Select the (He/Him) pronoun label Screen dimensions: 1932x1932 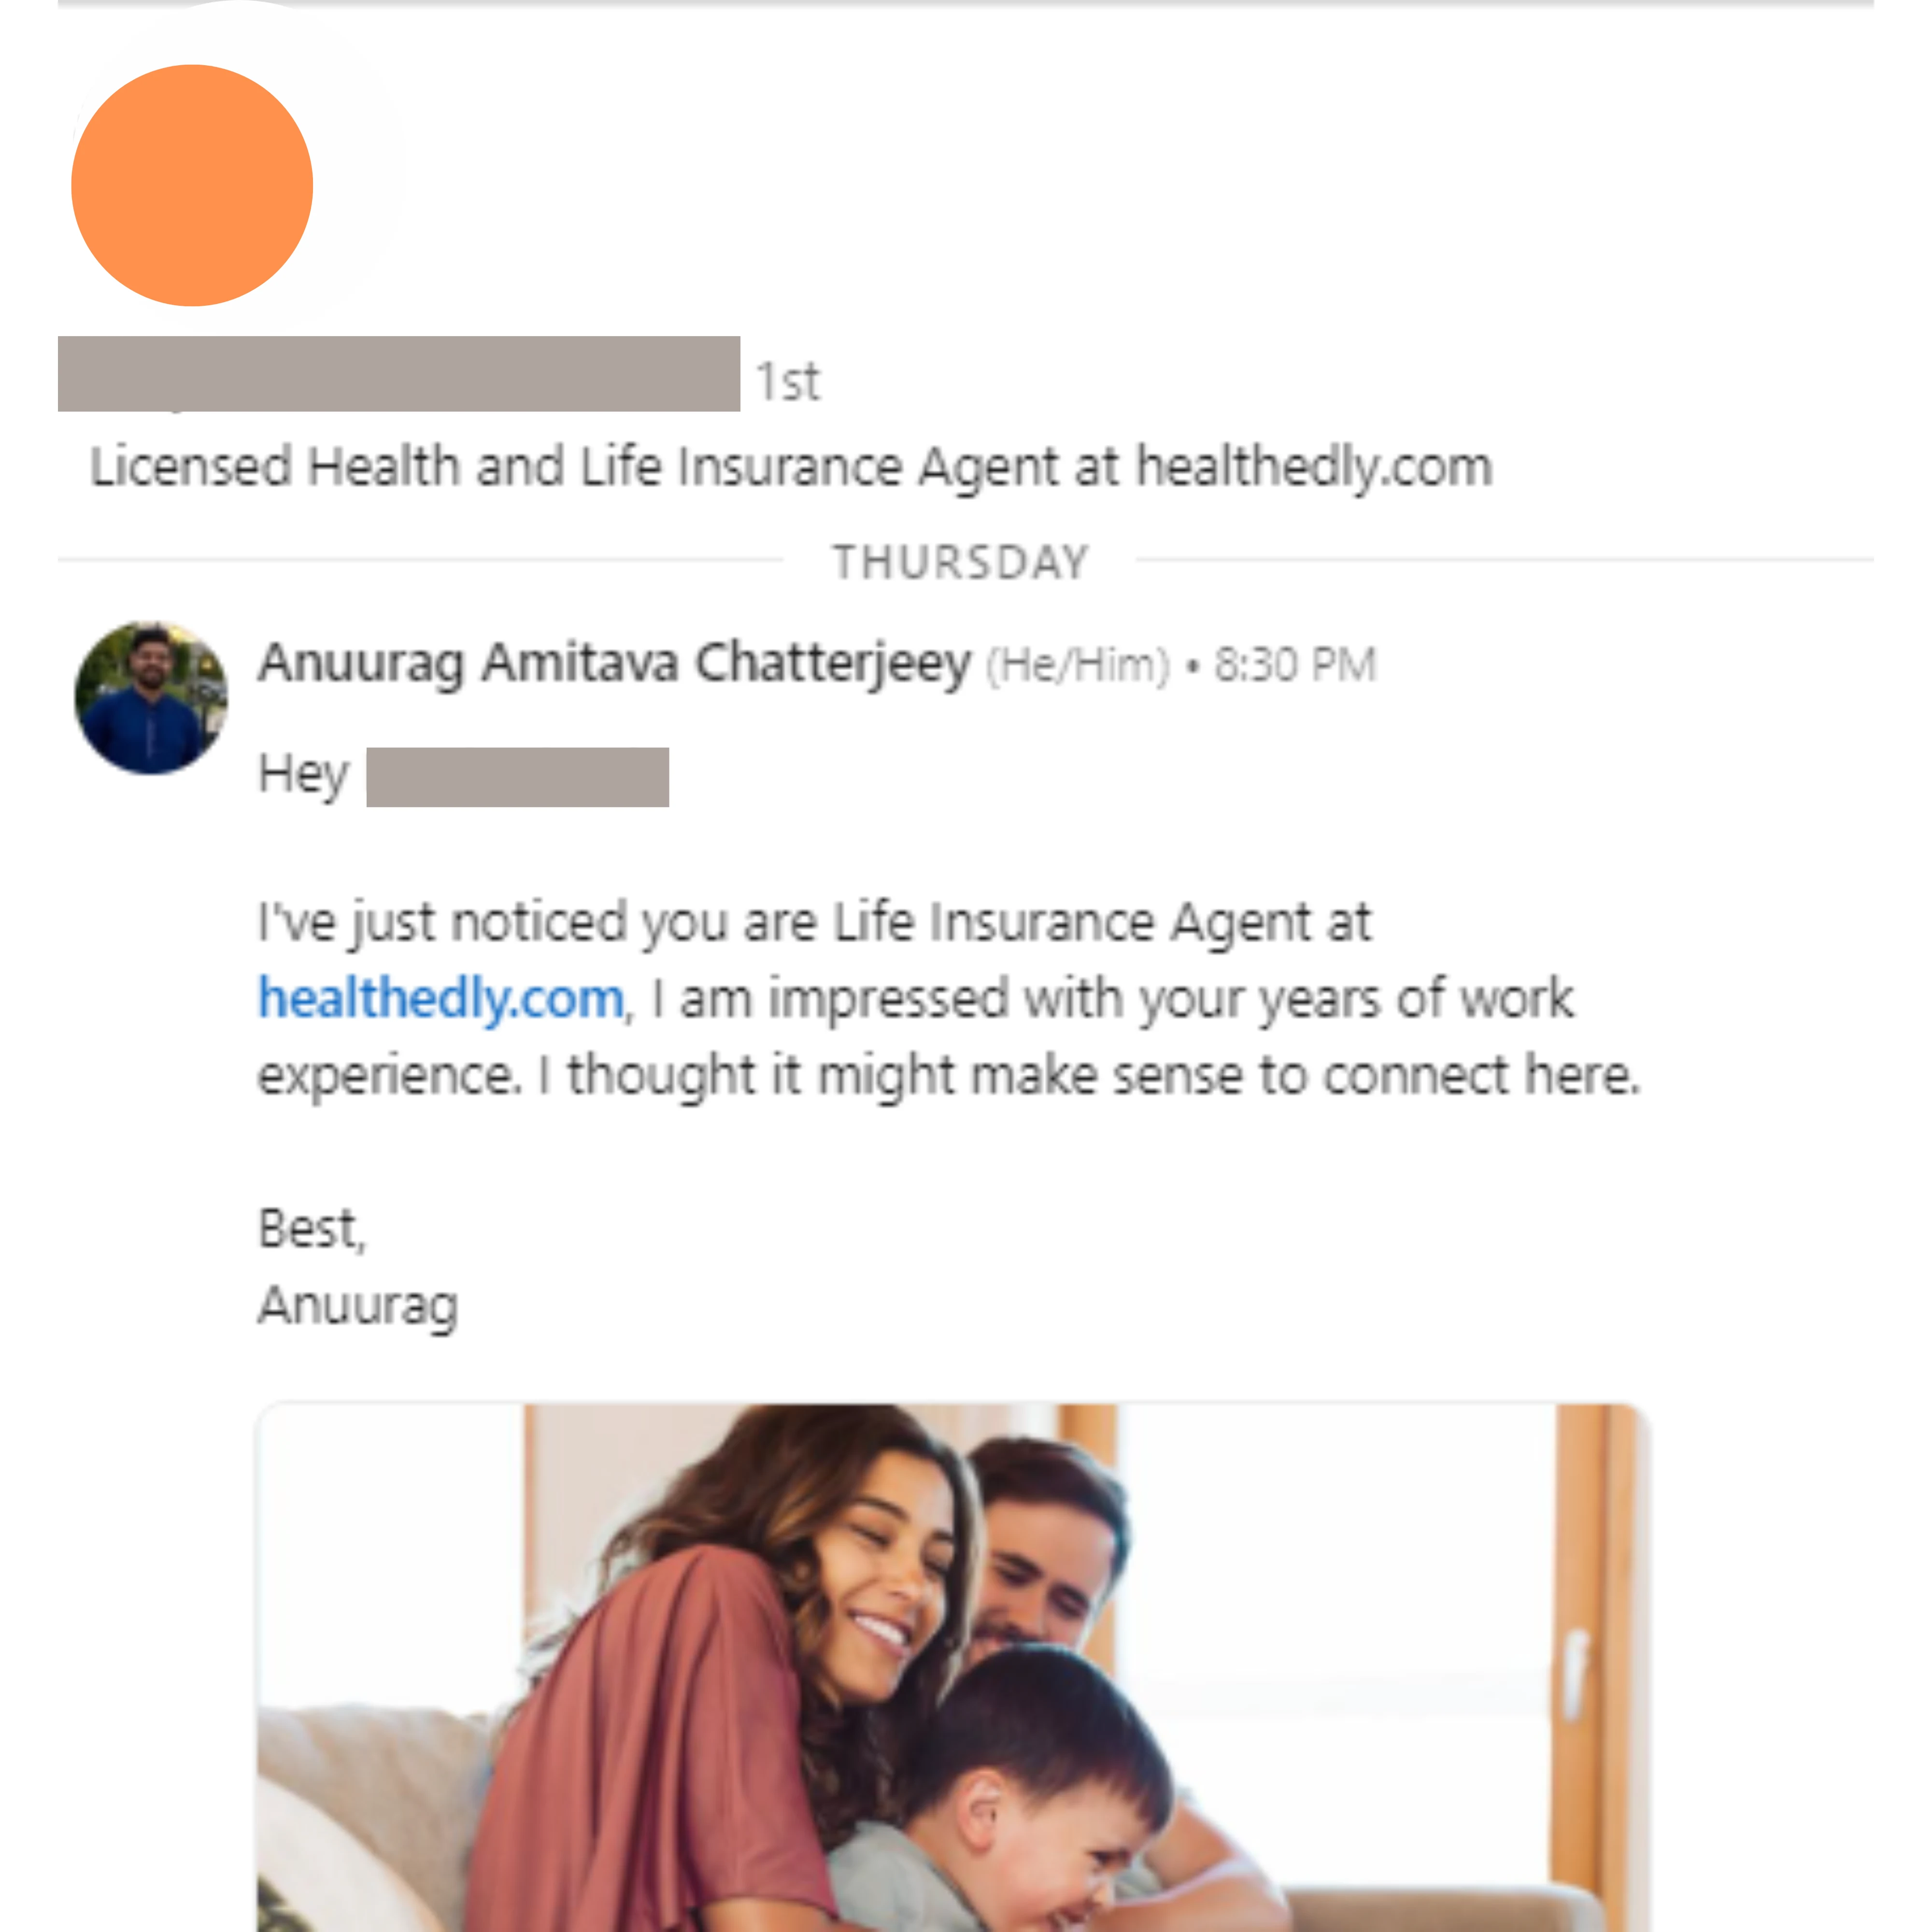point(1078,664)
